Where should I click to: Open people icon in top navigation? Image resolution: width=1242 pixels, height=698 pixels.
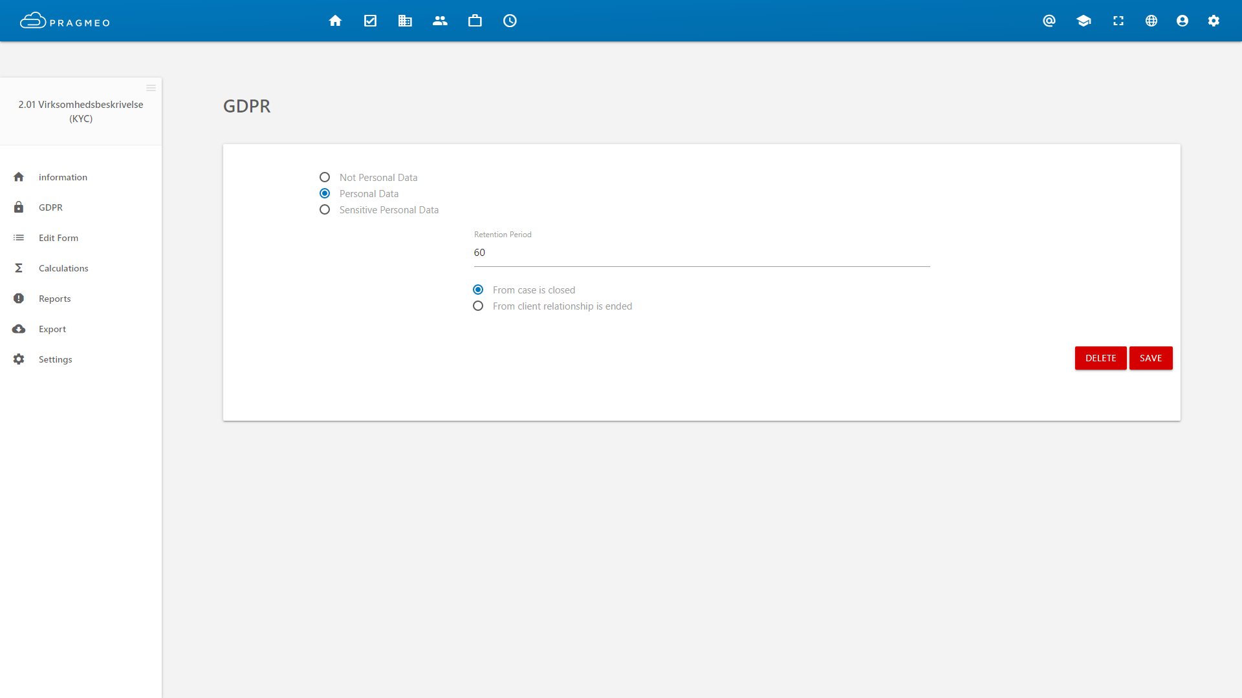point(440,21)
